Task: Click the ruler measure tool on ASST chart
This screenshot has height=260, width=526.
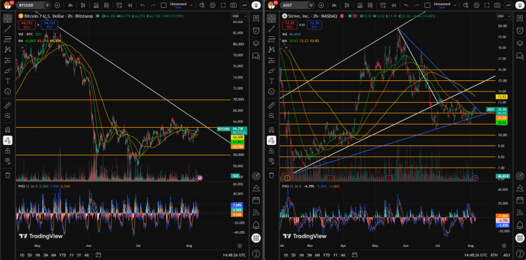Action: click(x=272, y=105)
